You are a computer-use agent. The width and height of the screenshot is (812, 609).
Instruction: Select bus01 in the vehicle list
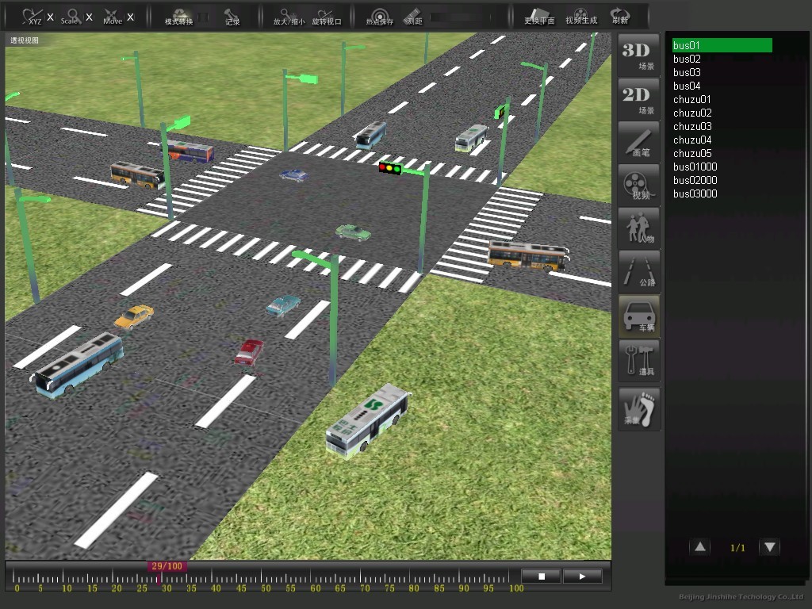coord(722,45)
